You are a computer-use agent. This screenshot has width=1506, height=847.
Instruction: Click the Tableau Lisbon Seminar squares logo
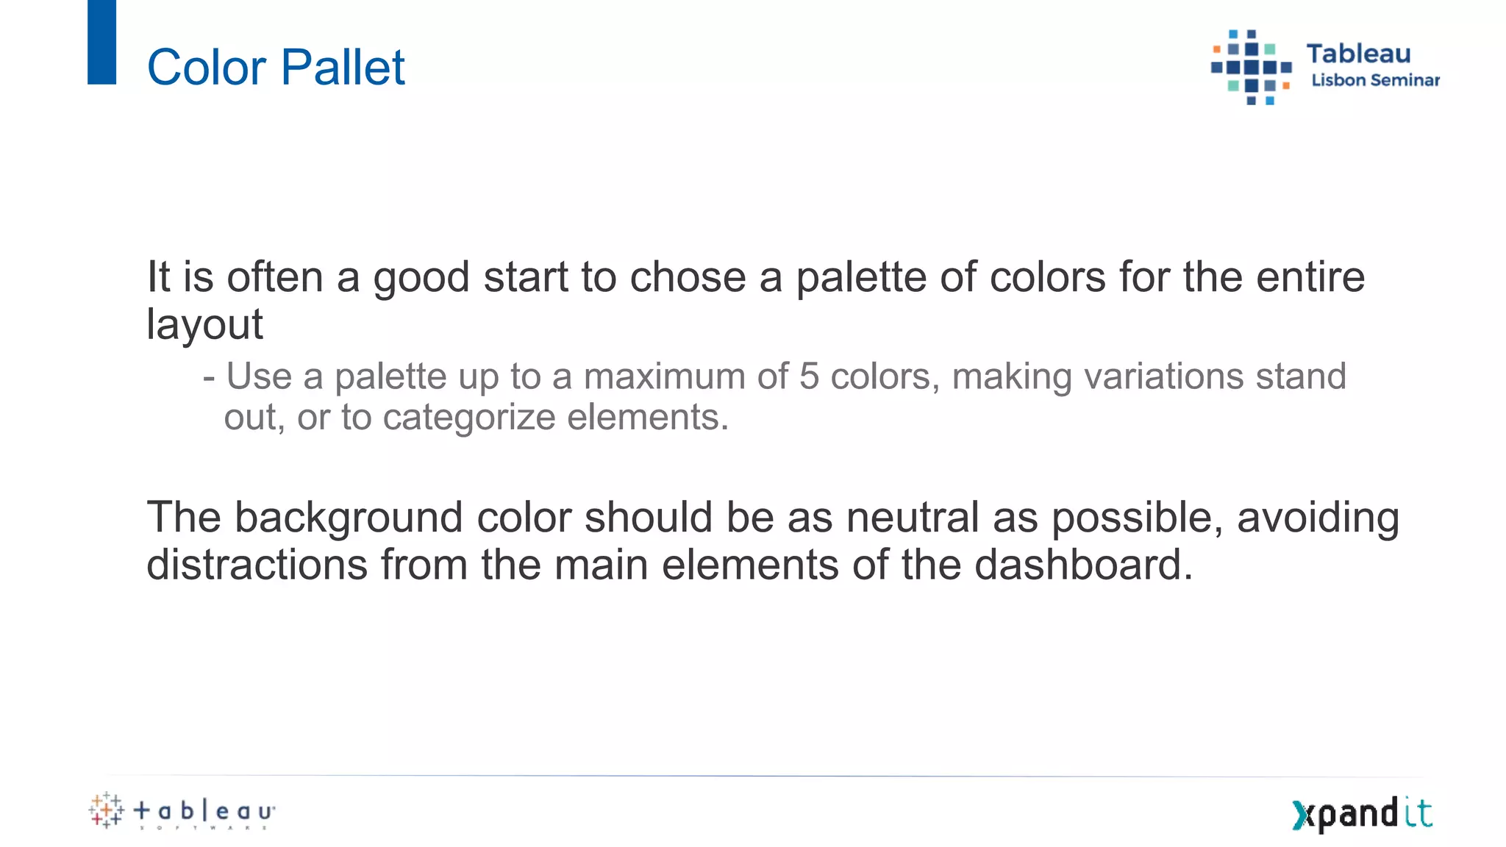point(1251,67)
